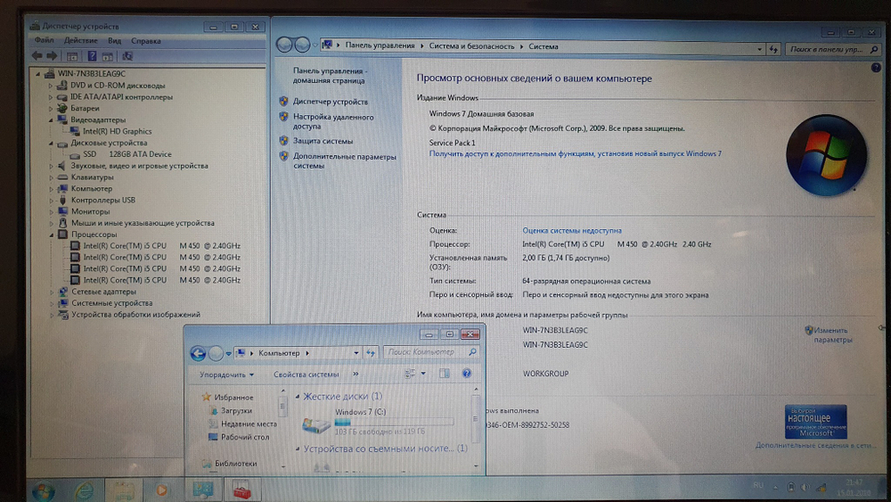Image resolution: width=891 pixels, height=502 pixels.
Task: Click Система и безопасность in breadcrumb
Action: point(471,46)
